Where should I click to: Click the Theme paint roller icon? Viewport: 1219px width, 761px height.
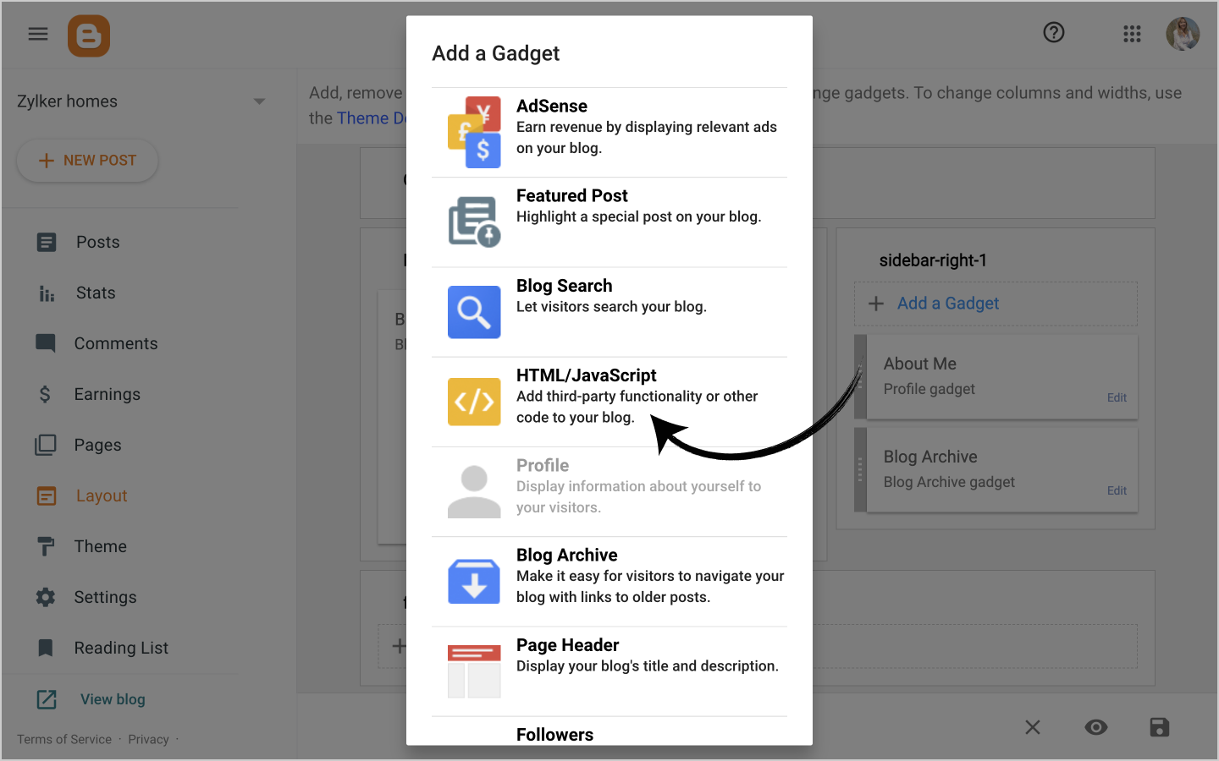(x=46, y=547)
